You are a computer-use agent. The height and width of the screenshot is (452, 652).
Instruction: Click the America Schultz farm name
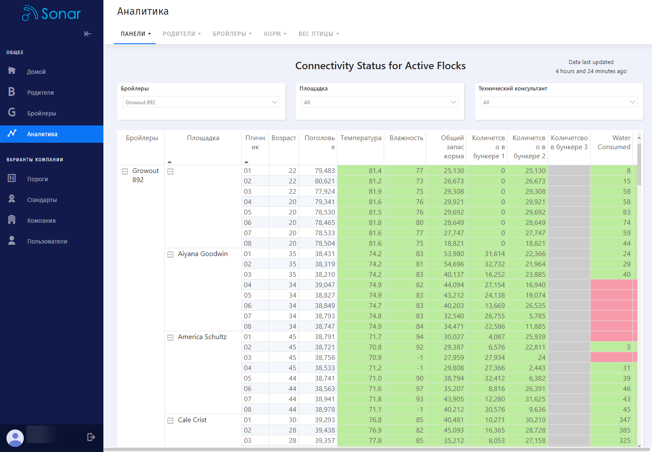[x=202, y=337]
